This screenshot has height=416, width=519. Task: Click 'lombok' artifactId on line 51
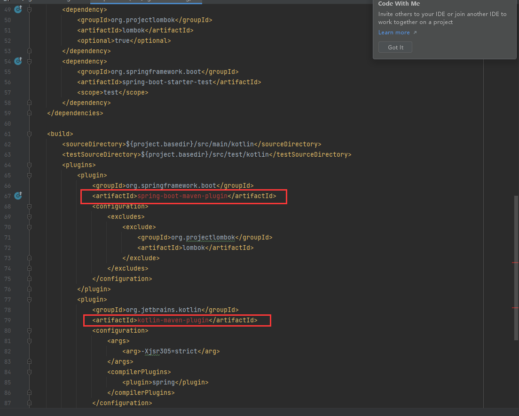134,31
